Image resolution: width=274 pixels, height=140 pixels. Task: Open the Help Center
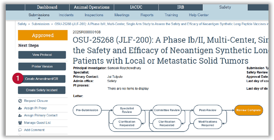(x=199, y=15)
